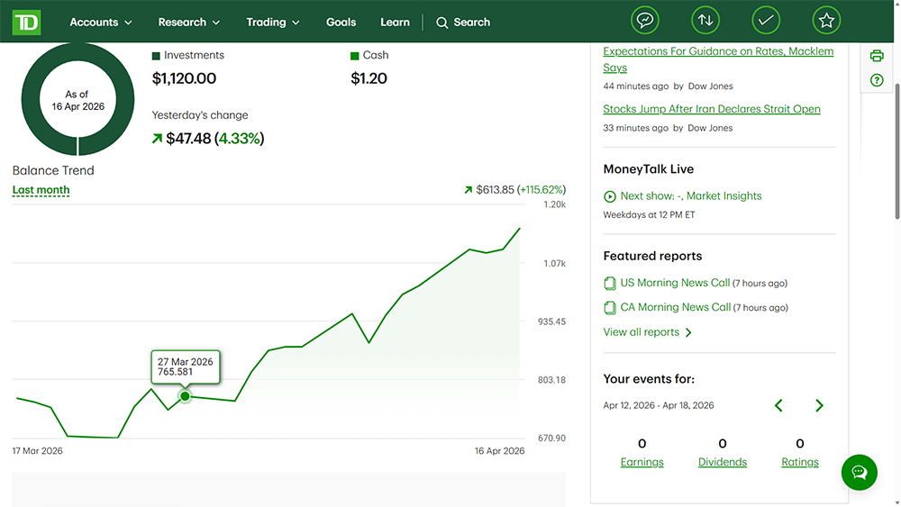The image size is (901, 507).
Task: Open the US Morning News Call report
Action: 675,283
